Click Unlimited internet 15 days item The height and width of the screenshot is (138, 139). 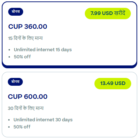(x=43, y=50)
